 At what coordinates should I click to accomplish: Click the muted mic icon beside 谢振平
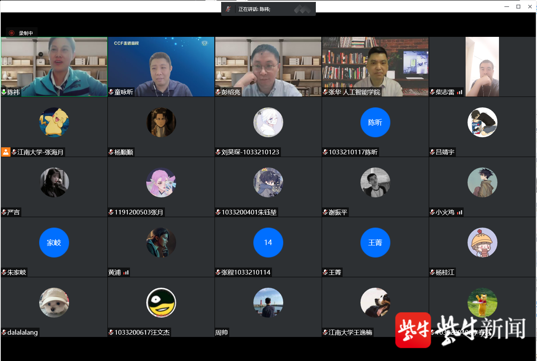[325, 212]
